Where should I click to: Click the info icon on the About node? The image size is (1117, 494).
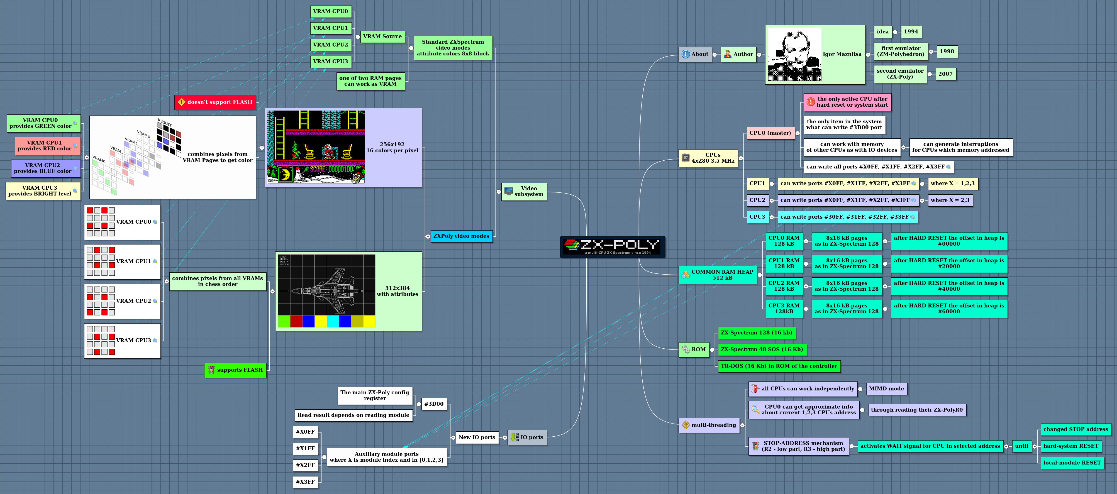point(686,54)
